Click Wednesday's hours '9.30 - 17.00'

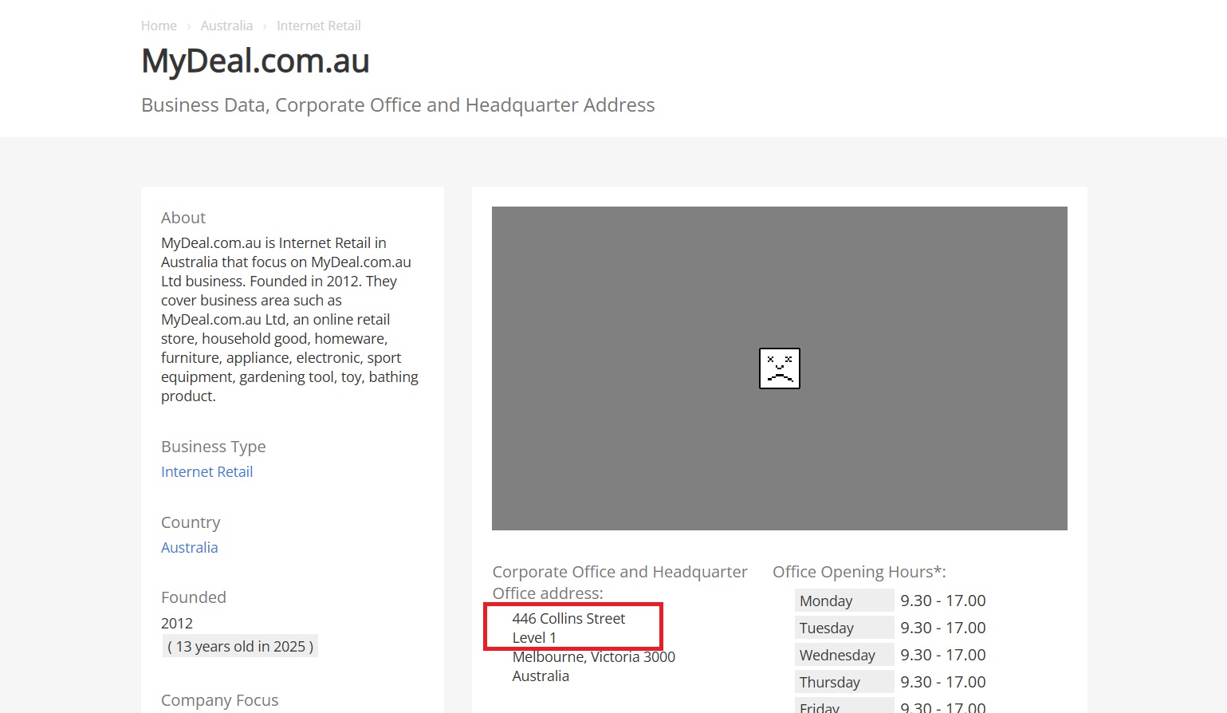pos(943,655)
